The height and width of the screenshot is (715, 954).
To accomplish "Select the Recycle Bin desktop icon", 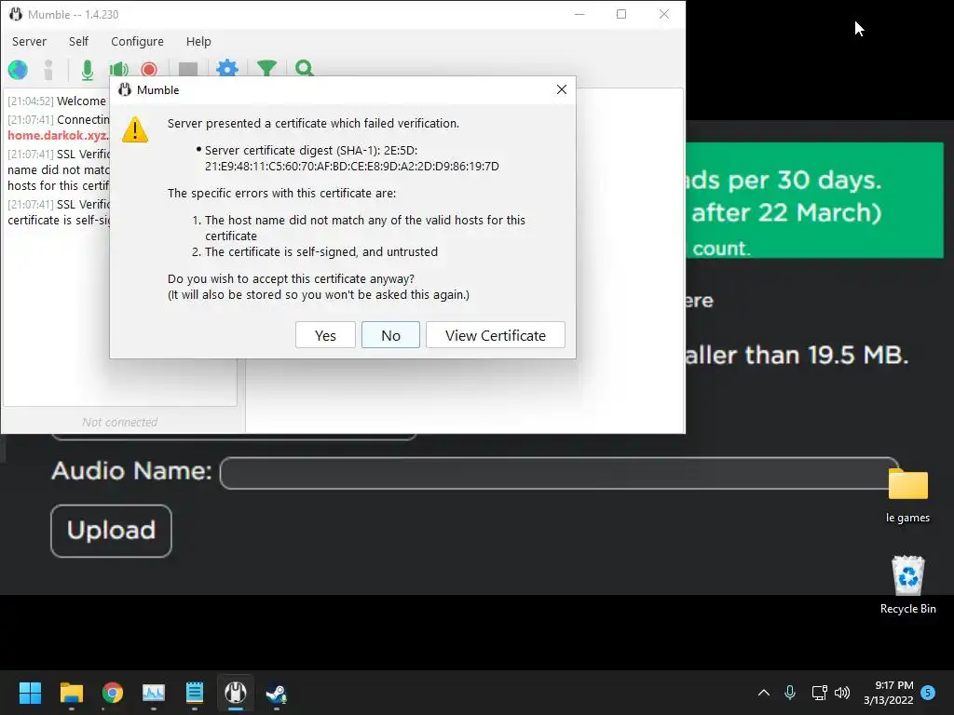I will click(907, 585).
